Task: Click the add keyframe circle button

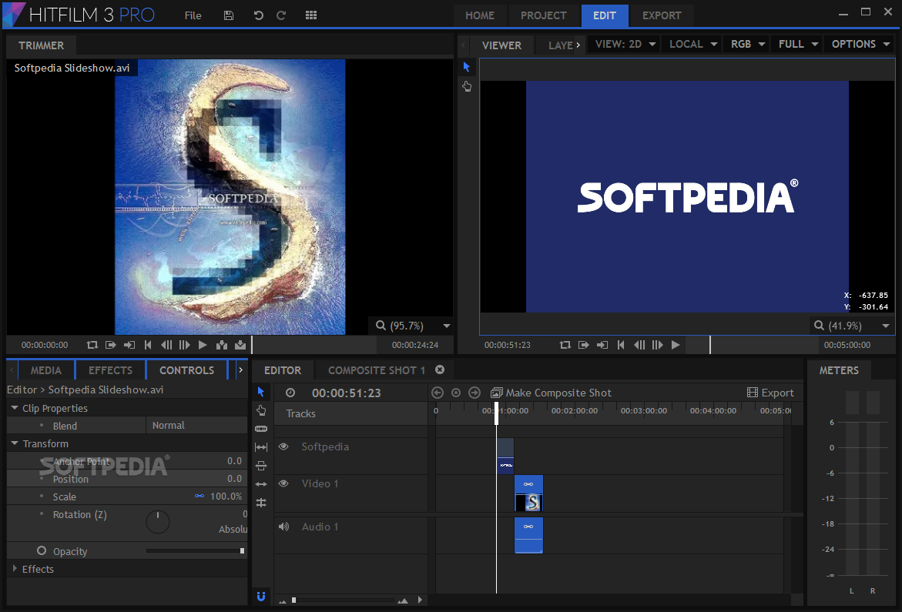Action: pyautogui.click(x=456, y=393)
